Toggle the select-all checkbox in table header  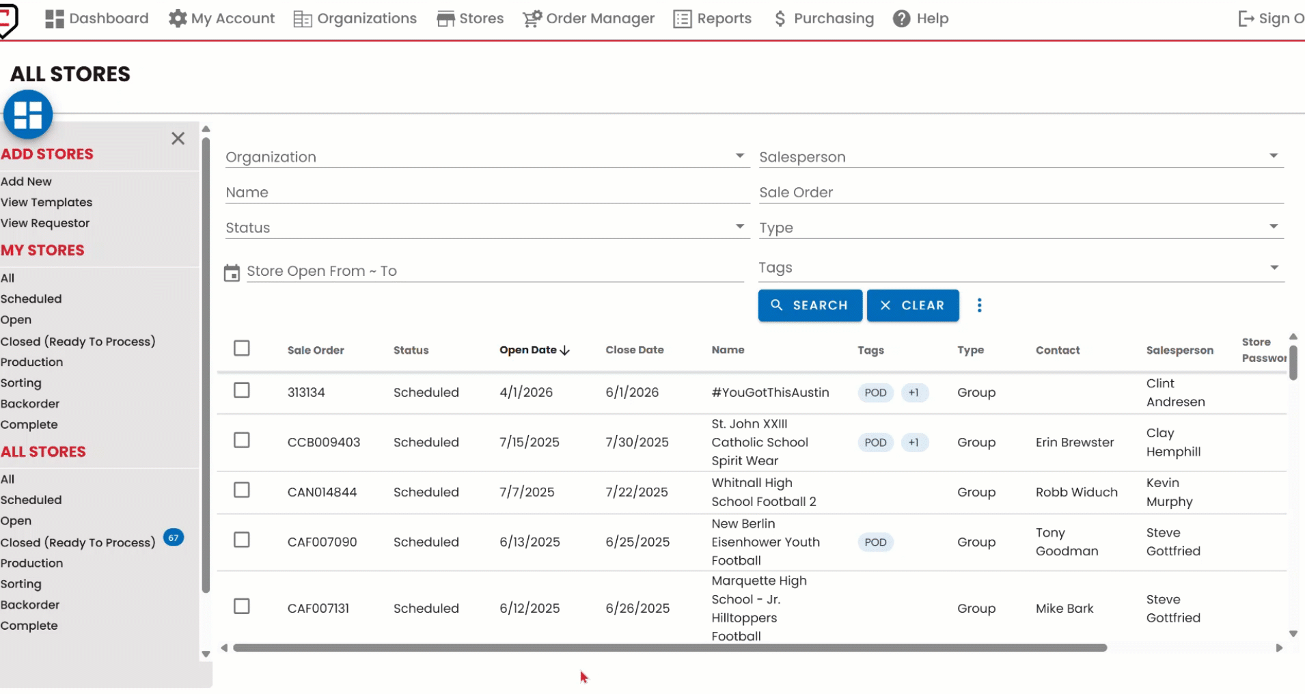242,348
